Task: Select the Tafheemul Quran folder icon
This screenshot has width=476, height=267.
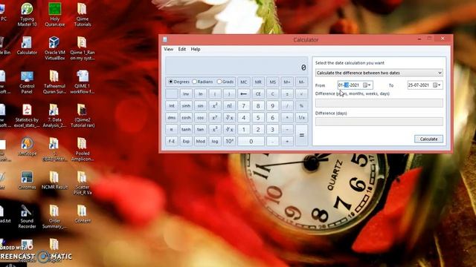Action: pos(54,82)
